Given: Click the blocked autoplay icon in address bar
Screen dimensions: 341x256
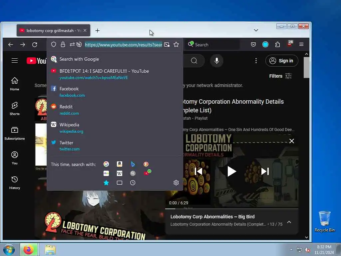Looking at the screenshot, I should click(79, 45).
